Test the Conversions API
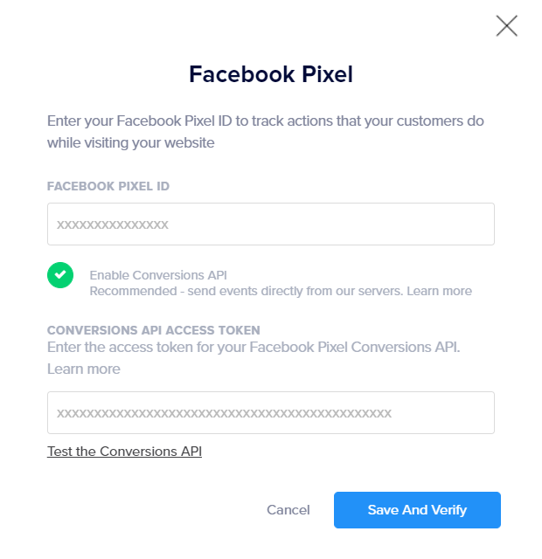The image size is (542, 559). point(124,452)
